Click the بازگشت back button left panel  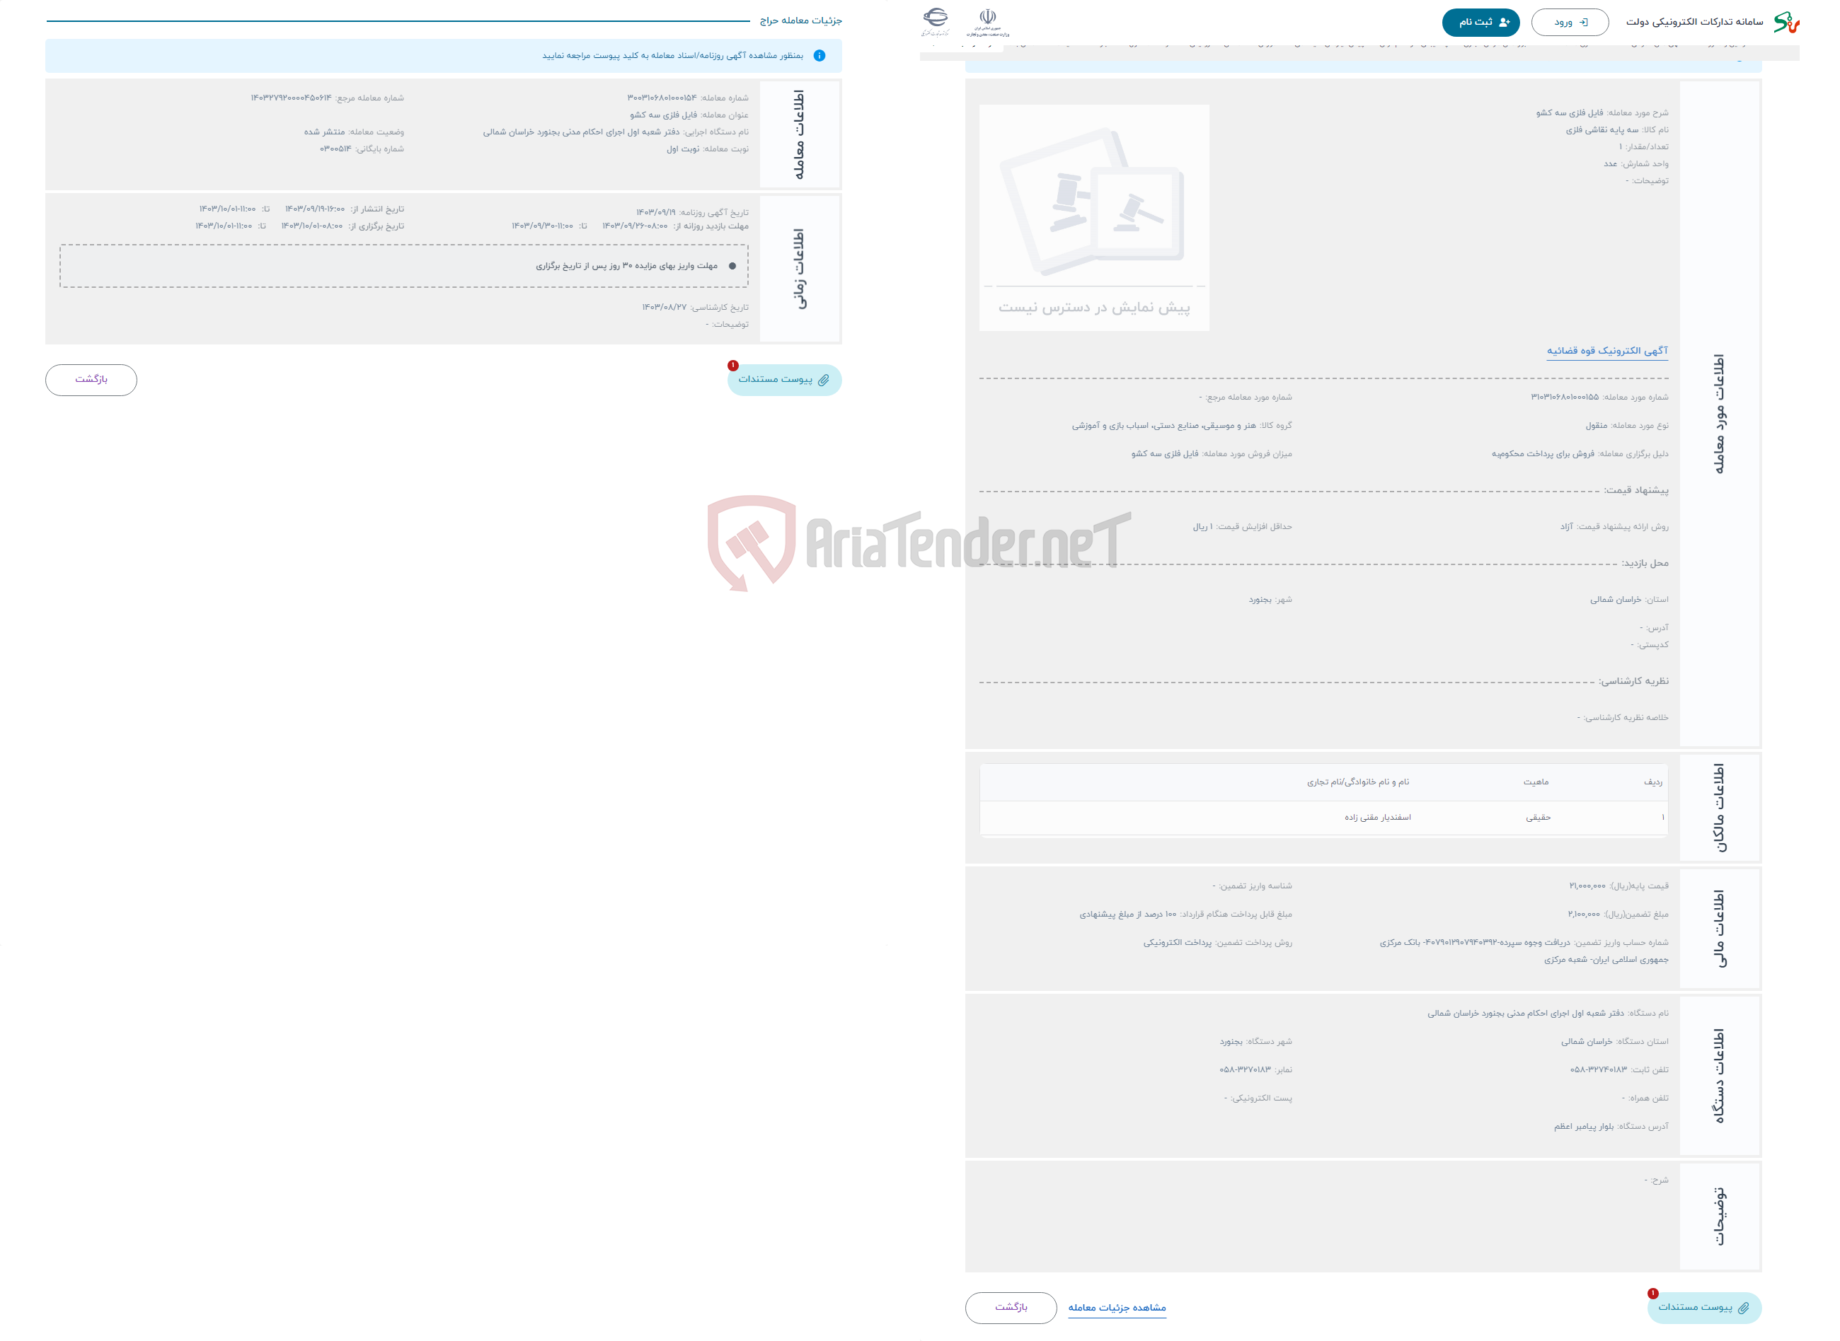(x=91, y=378)
